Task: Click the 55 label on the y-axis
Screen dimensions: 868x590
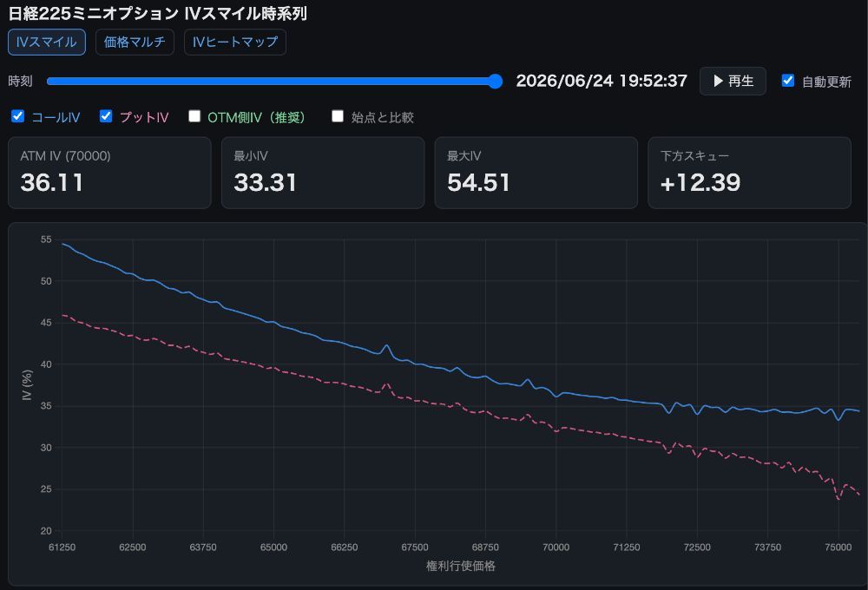Action: (46, 239)
